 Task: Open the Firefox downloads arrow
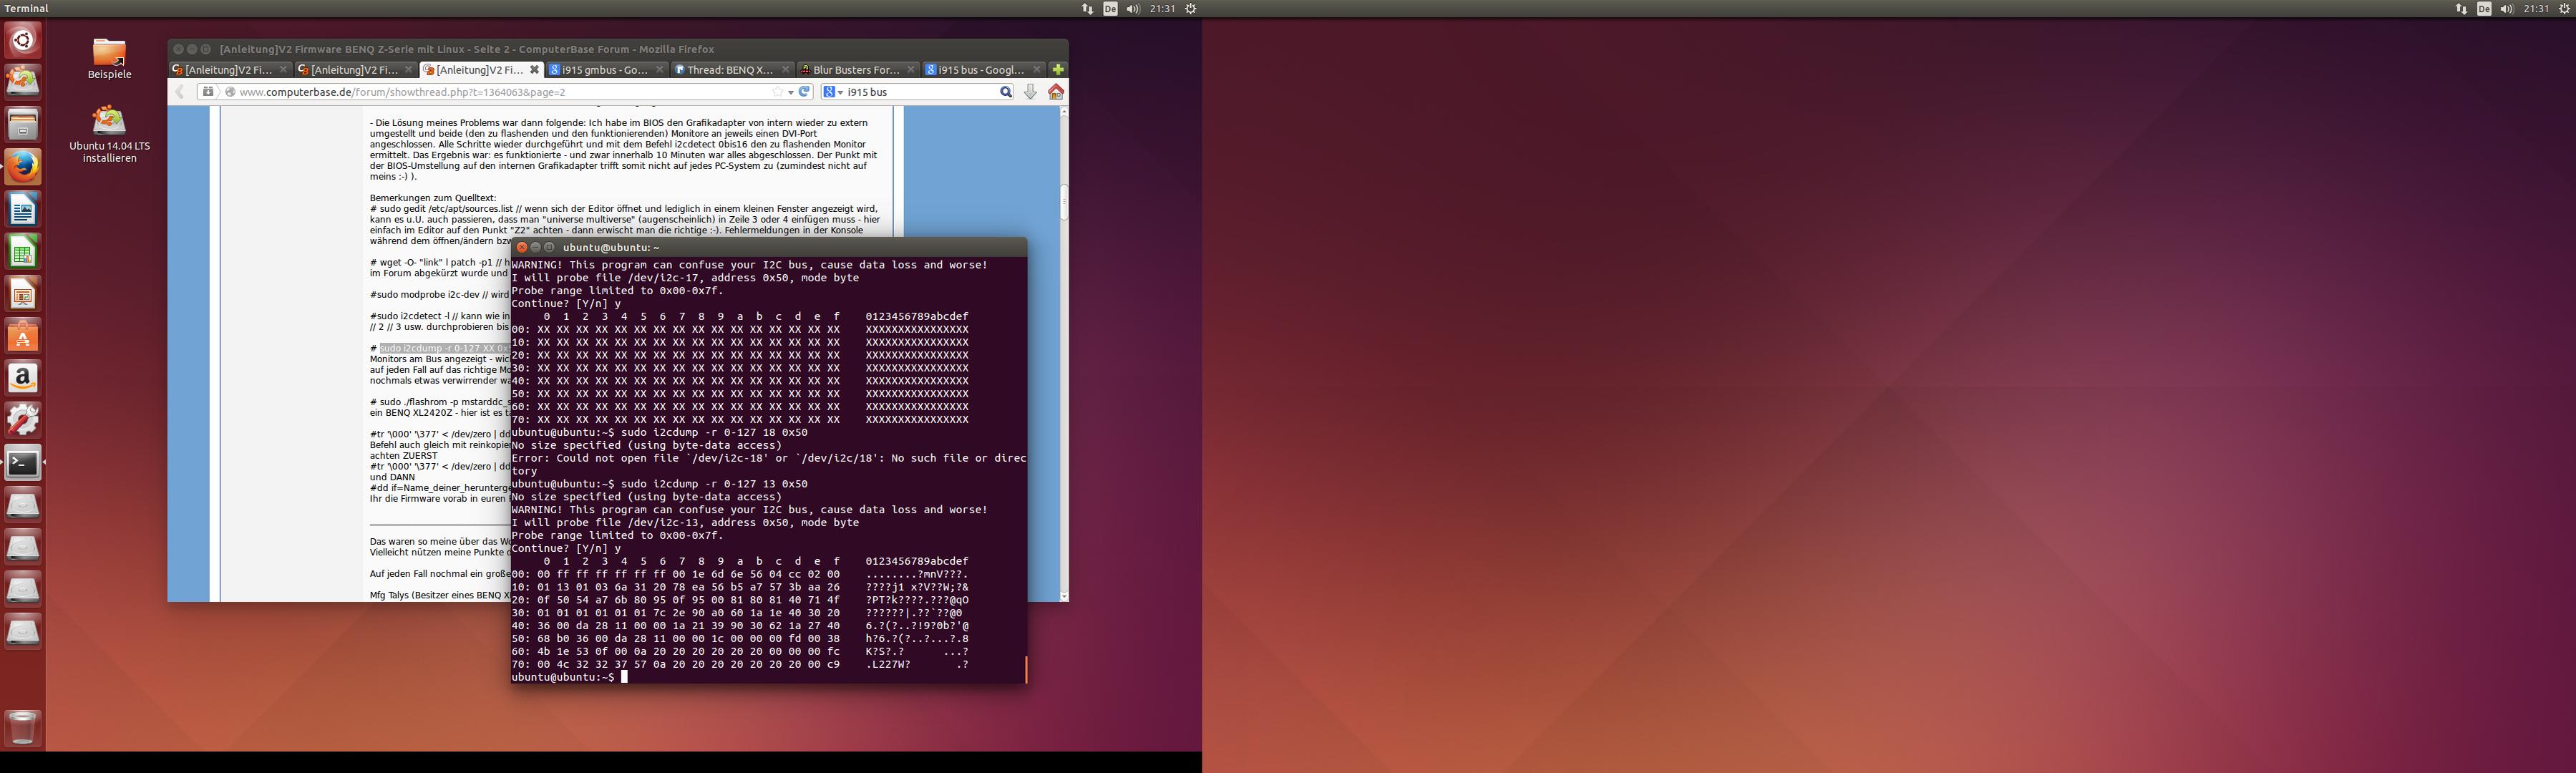click(1030, 92)
